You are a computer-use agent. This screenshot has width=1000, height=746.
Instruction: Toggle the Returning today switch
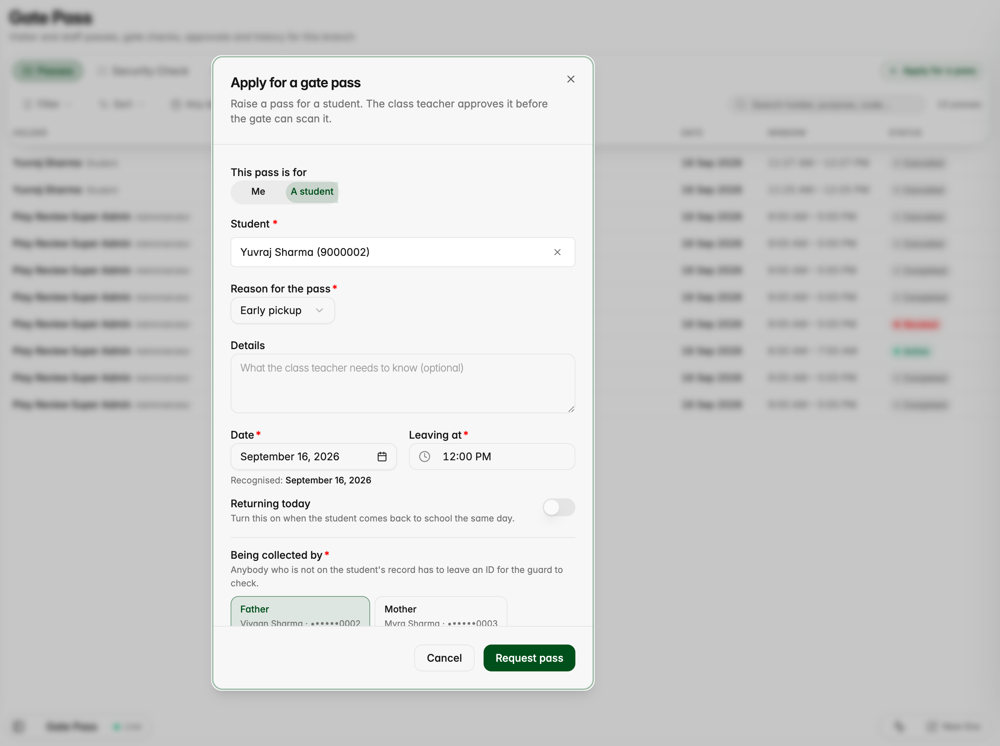point(559,507)
